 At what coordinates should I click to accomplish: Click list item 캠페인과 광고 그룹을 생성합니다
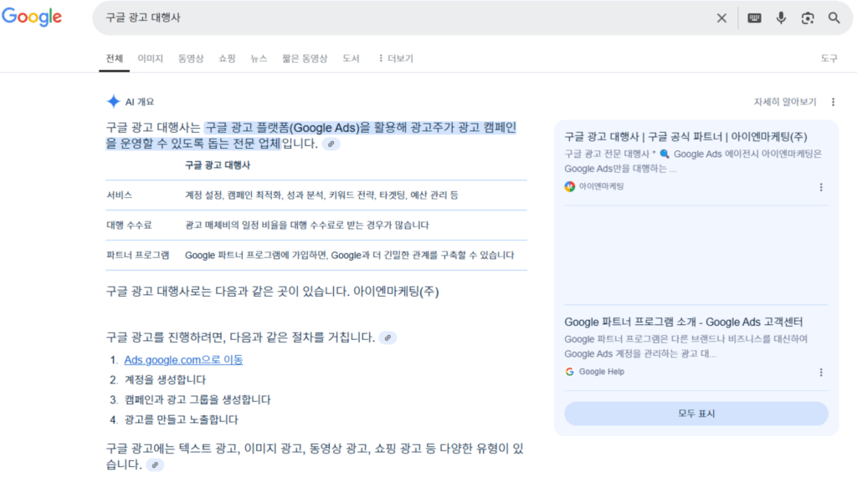coord(198,399)
